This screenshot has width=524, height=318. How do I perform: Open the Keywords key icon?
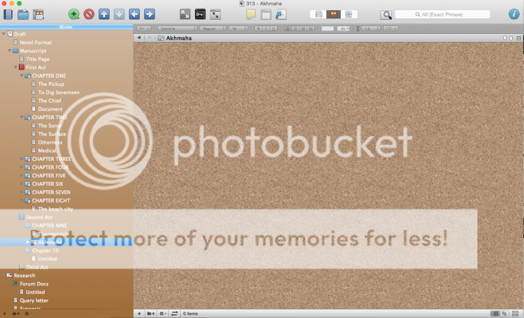tap(200, 14)
